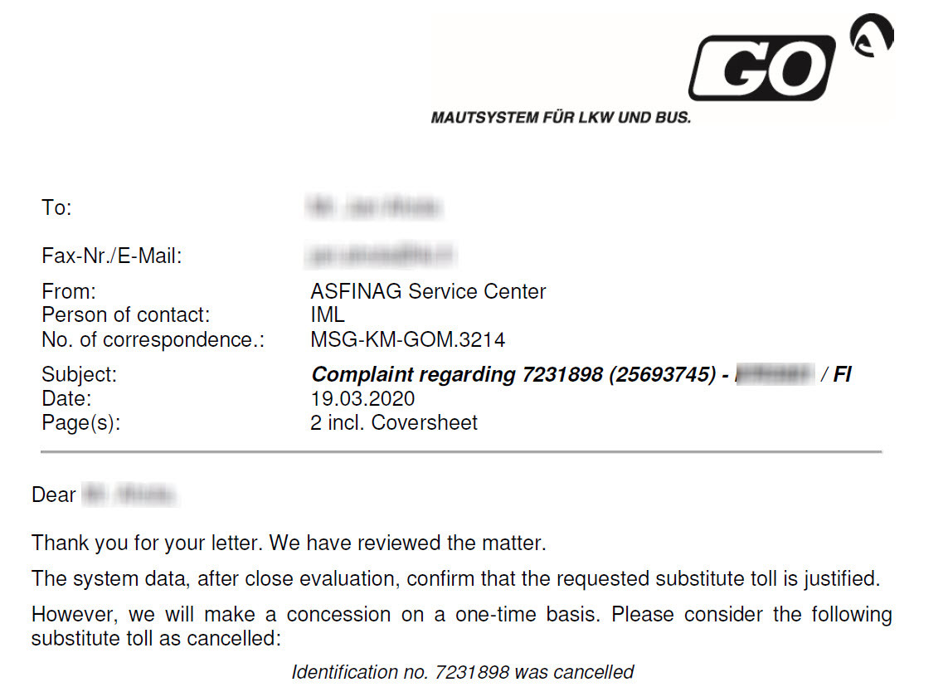
Task: Click the "Thank you for your letter" sentence
Action: click(289, 543)
